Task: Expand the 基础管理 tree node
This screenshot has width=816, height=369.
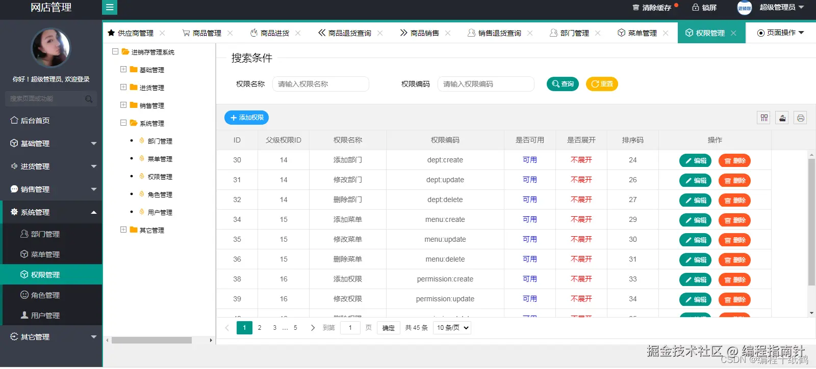Action: click(x=123, y=69)
